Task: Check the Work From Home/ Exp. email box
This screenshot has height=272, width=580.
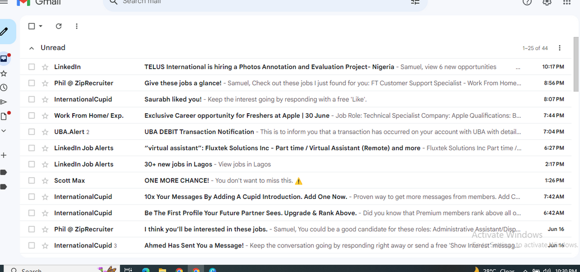Action: point(32,116)
